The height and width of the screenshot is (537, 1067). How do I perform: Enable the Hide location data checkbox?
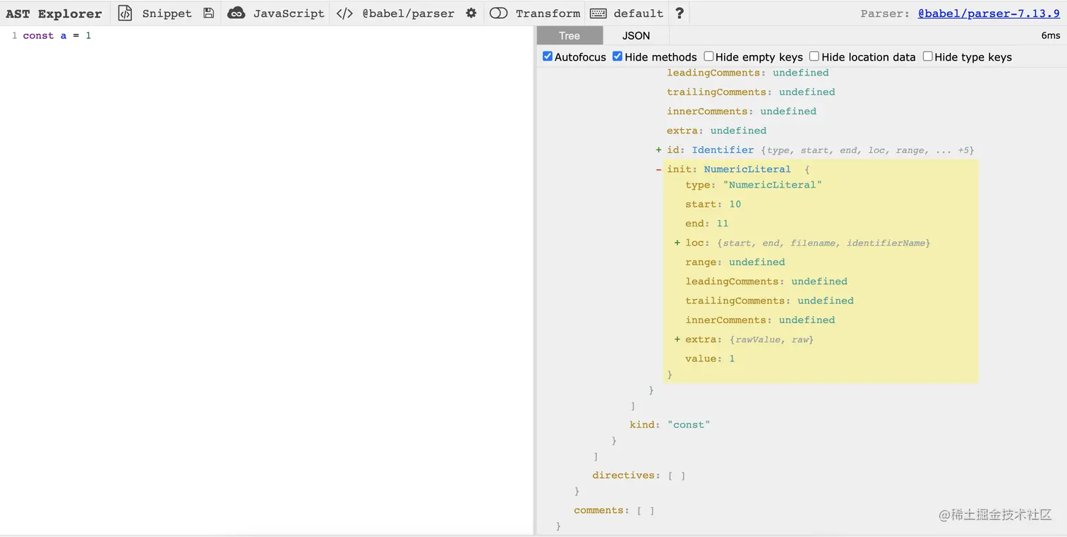(814, 56)
